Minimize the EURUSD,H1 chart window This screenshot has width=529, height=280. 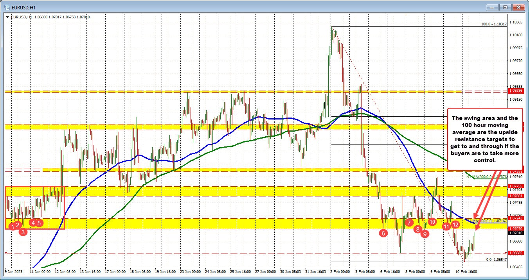pyautogui.click(x=491, y=7)
